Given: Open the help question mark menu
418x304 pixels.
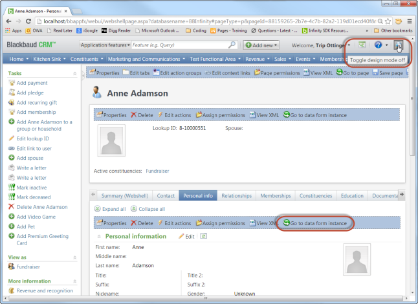Looking at the screenshot, I should tap(379, 45).
